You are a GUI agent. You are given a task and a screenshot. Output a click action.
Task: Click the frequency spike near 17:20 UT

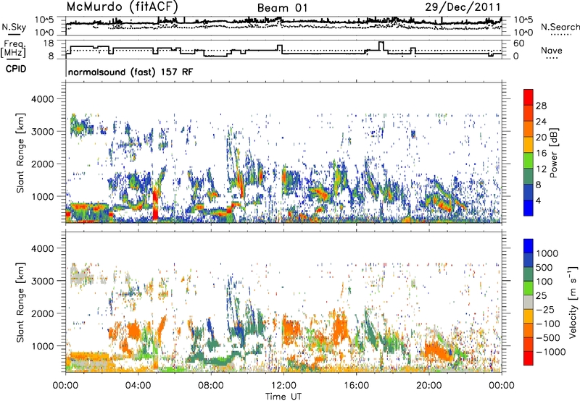click(x=381, y=47)
